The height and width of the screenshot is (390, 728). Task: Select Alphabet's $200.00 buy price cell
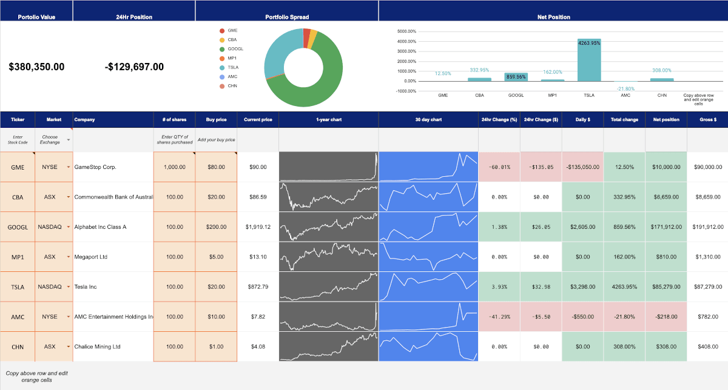pos(215,227)
